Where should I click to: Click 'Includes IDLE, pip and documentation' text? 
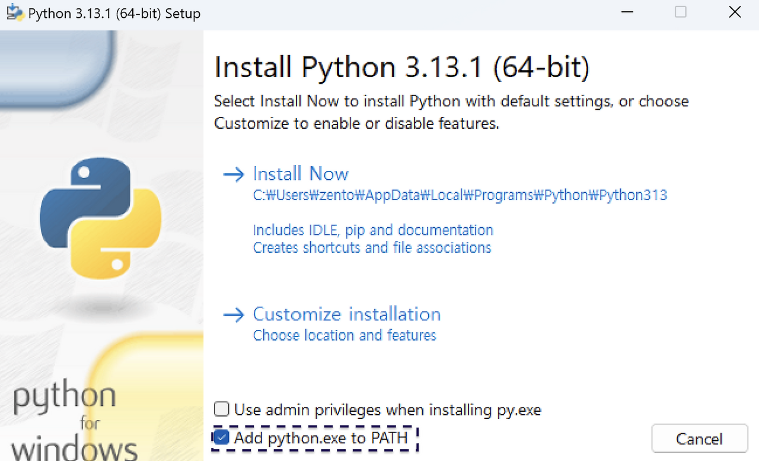(x=373, y=230)
